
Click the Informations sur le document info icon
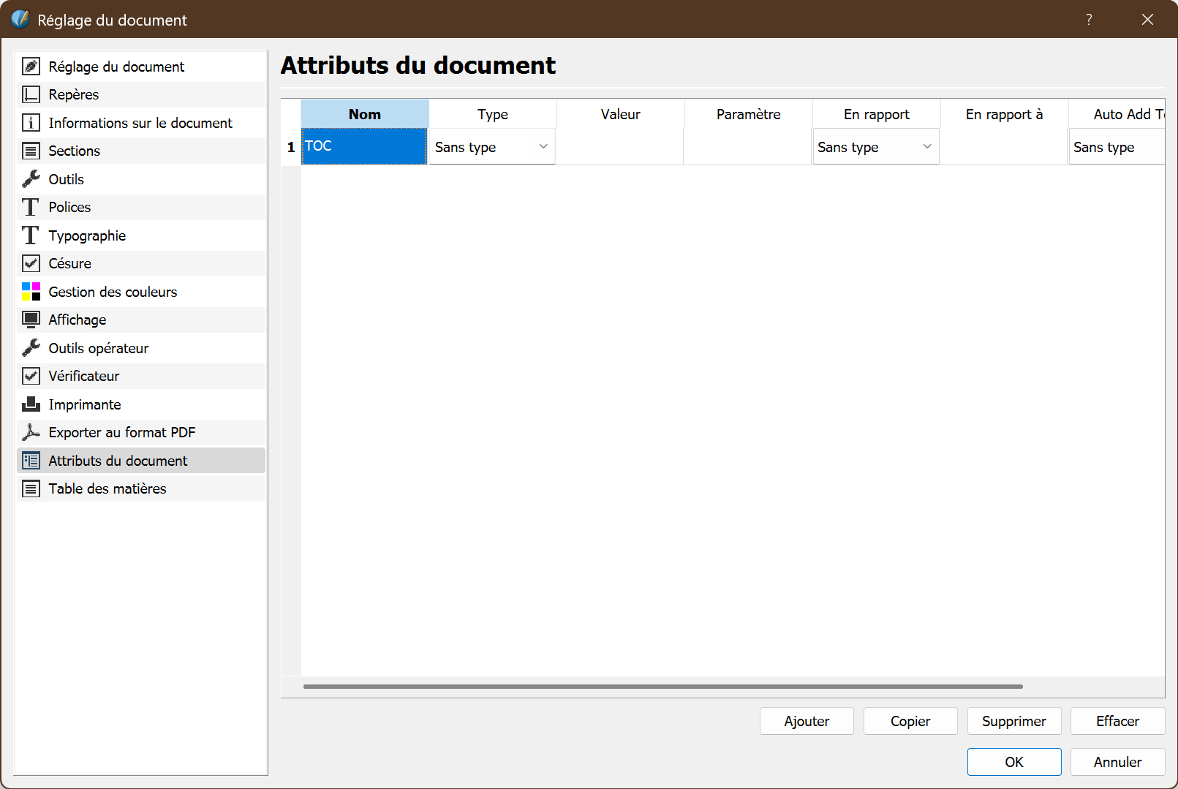(31, 123)
